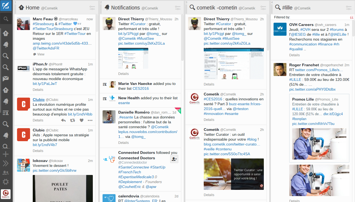355x202 pixels.
Task: Click the #lille column magnifier icon
Action: [x=278, y=8]
